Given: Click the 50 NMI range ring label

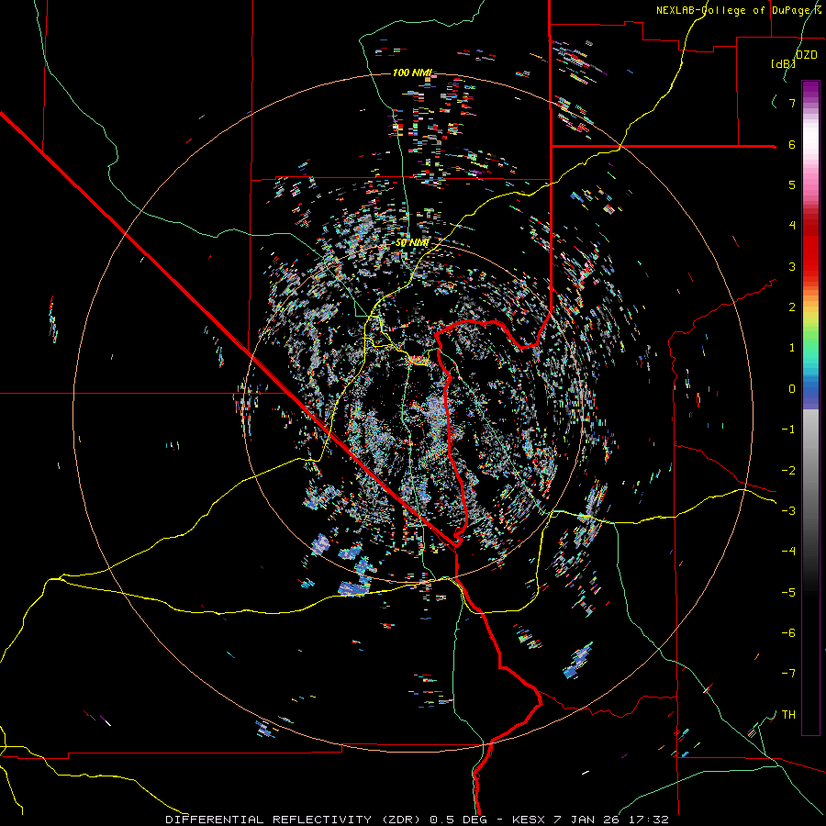Looking at the screenshot, I should coord(412,242).
